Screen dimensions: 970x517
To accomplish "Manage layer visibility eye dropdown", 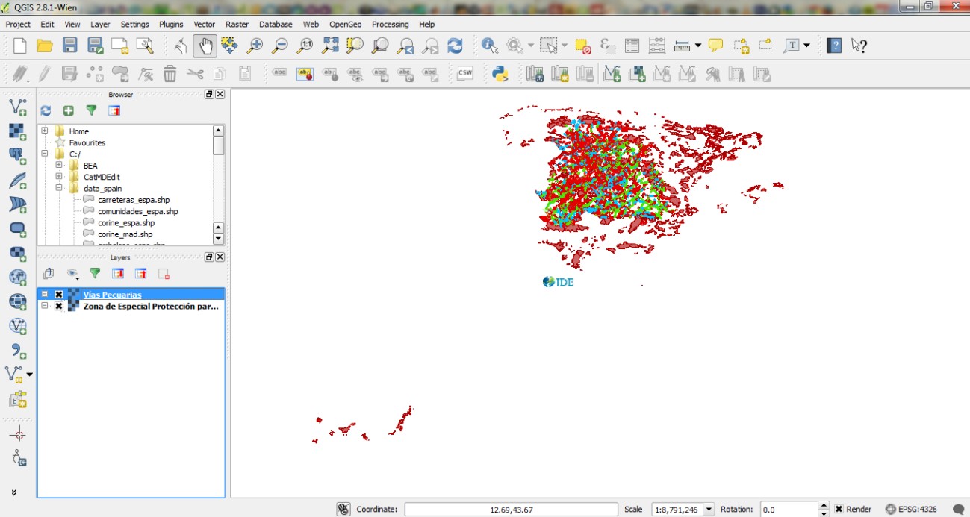I will 72,274.
